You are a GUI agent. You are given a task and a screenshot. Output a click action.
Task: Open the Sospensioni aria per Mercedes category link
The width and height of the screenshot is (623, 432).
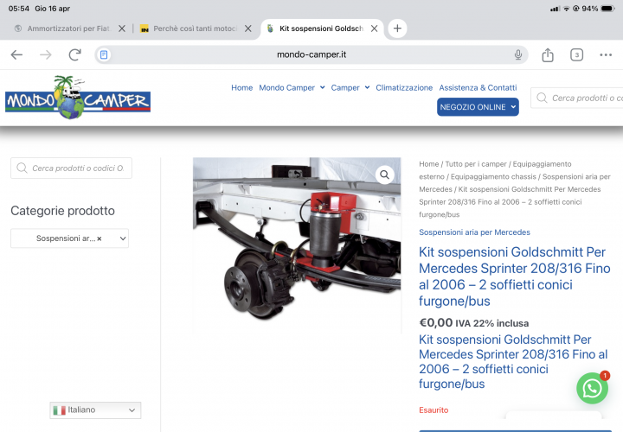(474, 232)
